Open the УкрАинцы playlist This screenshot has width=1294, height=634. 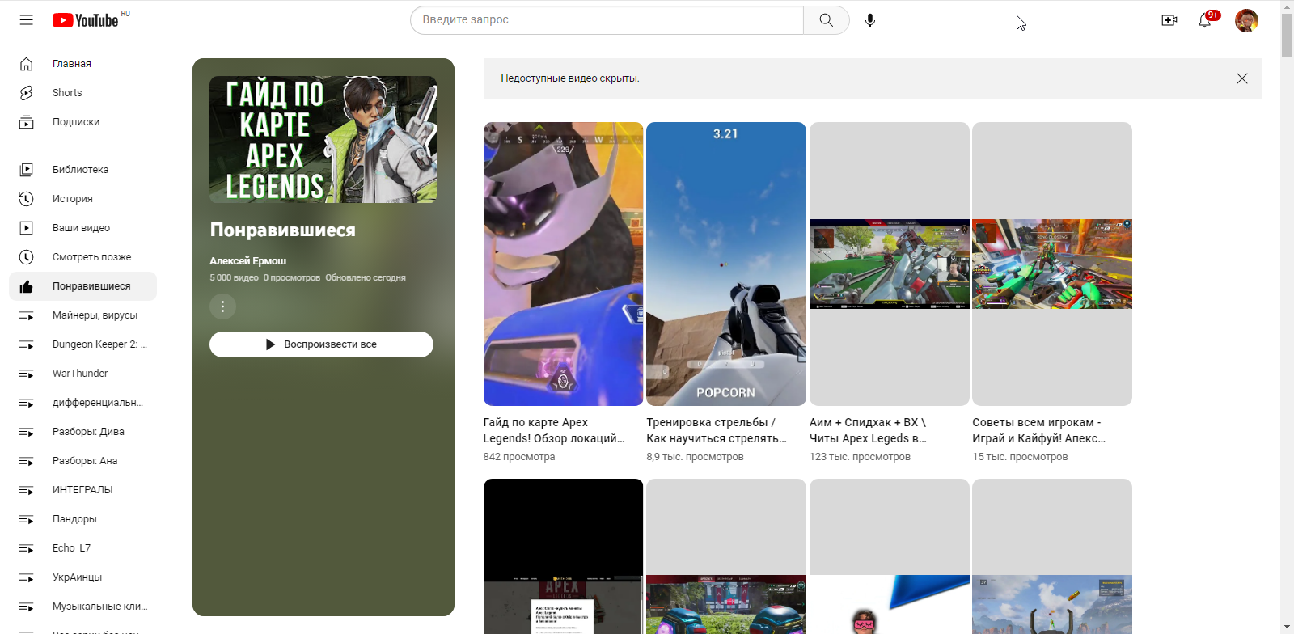(x=82, y=577)
